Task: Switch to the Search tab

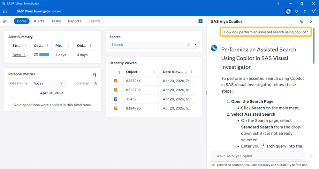Action: pos(94,21)
